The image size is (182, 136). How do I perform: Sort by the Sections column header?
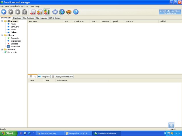(x=106, y=22)
